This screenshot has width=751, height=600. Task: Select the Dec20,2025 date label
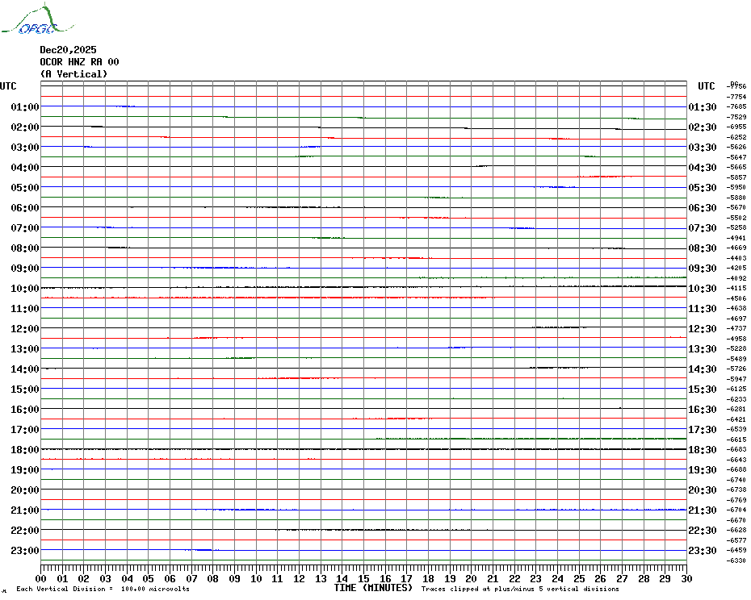point(68,50)
